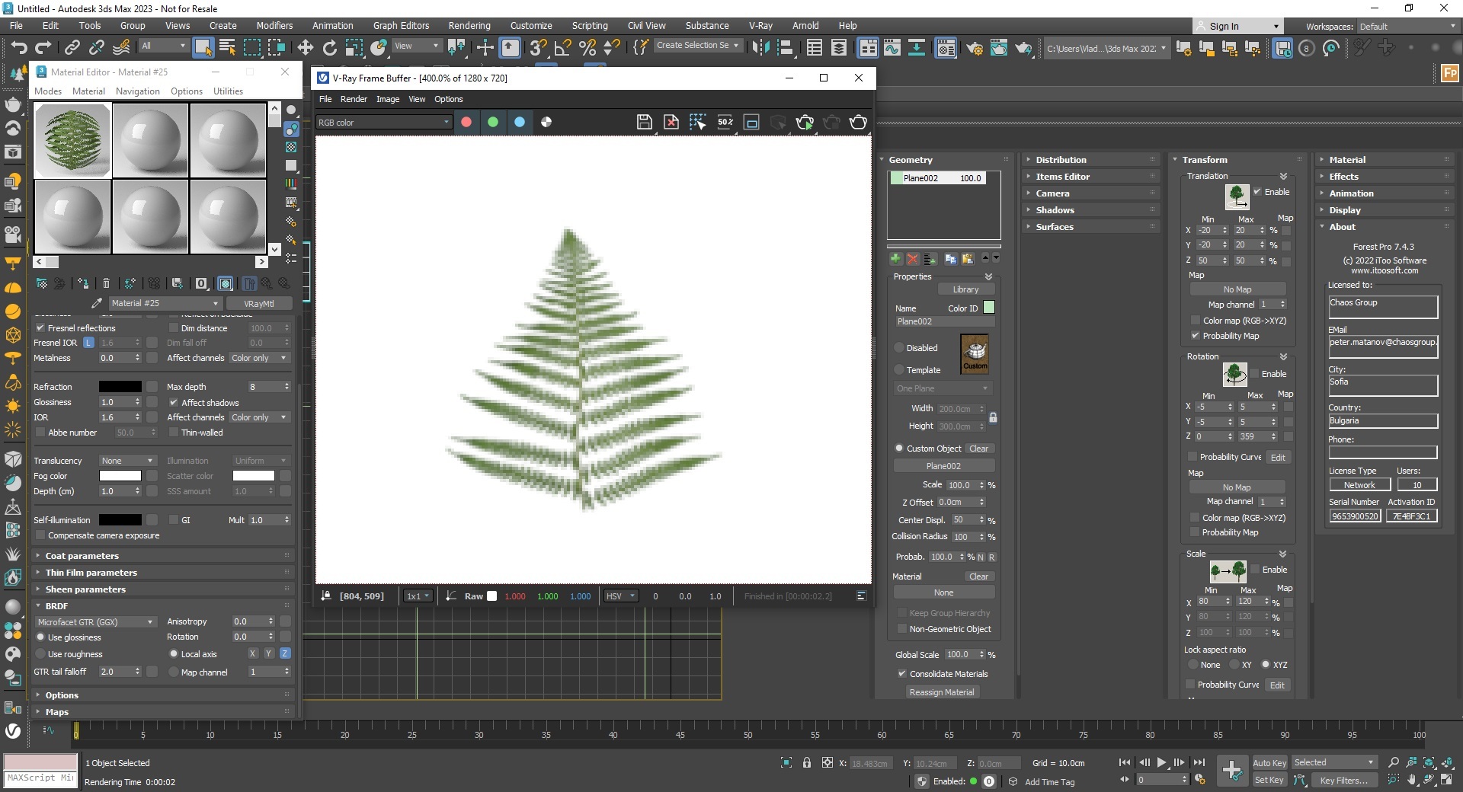The width and height of the screenshot is (1463, 792).
Task: Click the Render Production teapot icon
Action: (1023, 48)
